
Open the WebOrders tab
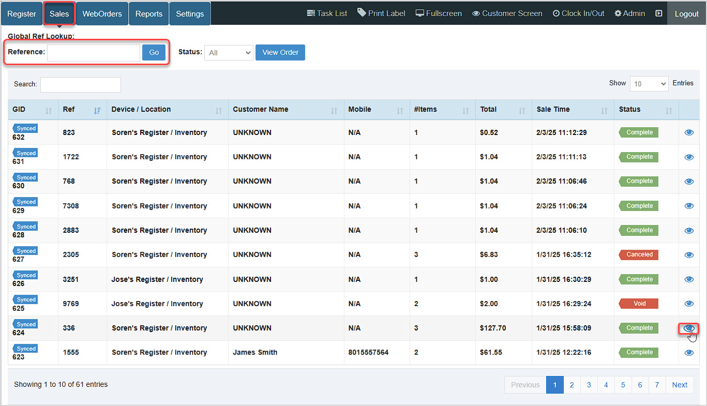click(x=101, y=13)
